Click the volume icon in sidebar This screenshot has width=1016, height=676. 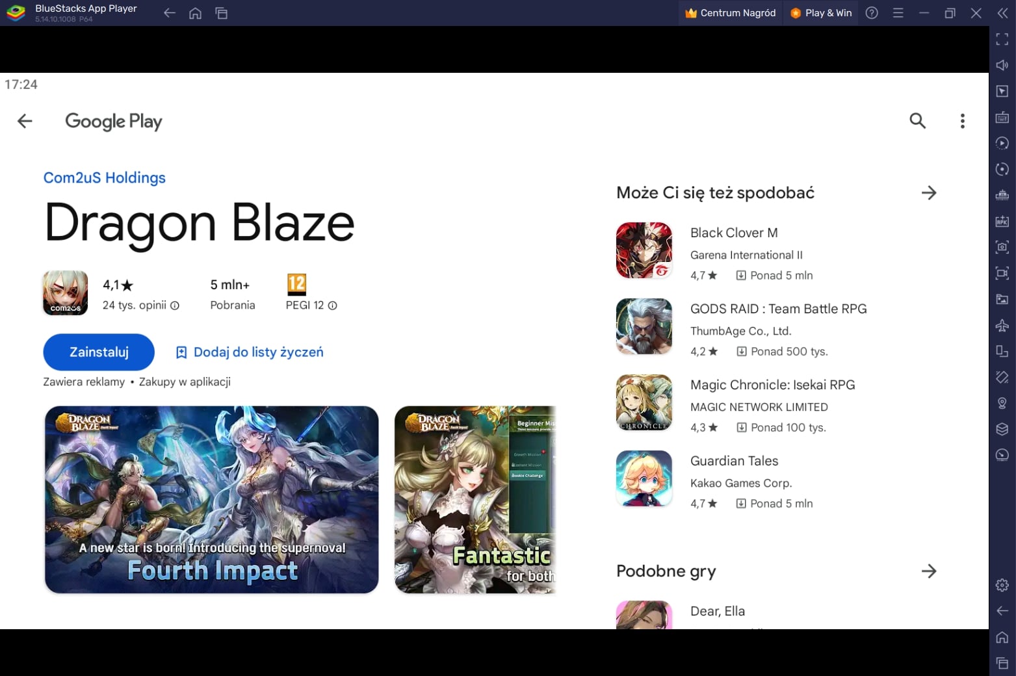(1002, 65)
